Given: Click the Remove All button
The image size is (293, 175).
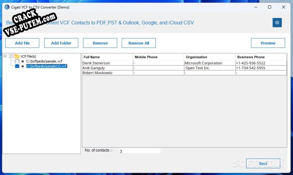Looking at the screenshot, I should pyautogui.click(x=139, y=43).
